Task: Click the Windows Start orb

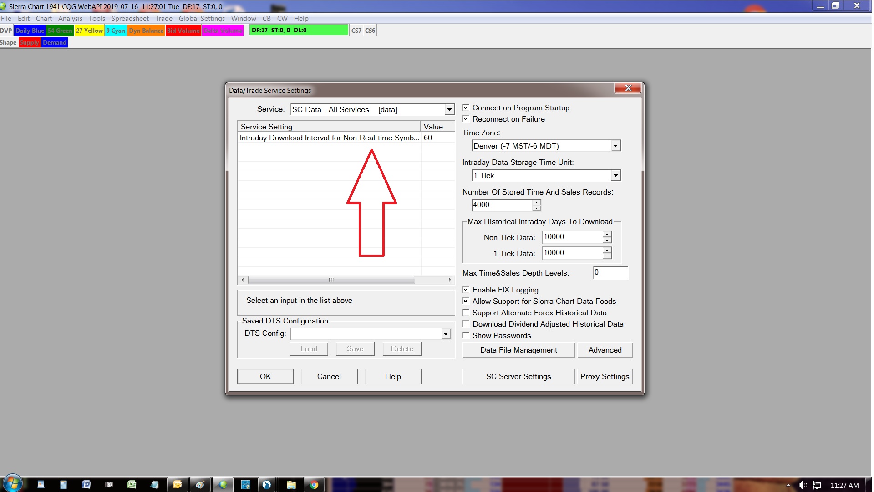Action: click(x=12, y=484)
